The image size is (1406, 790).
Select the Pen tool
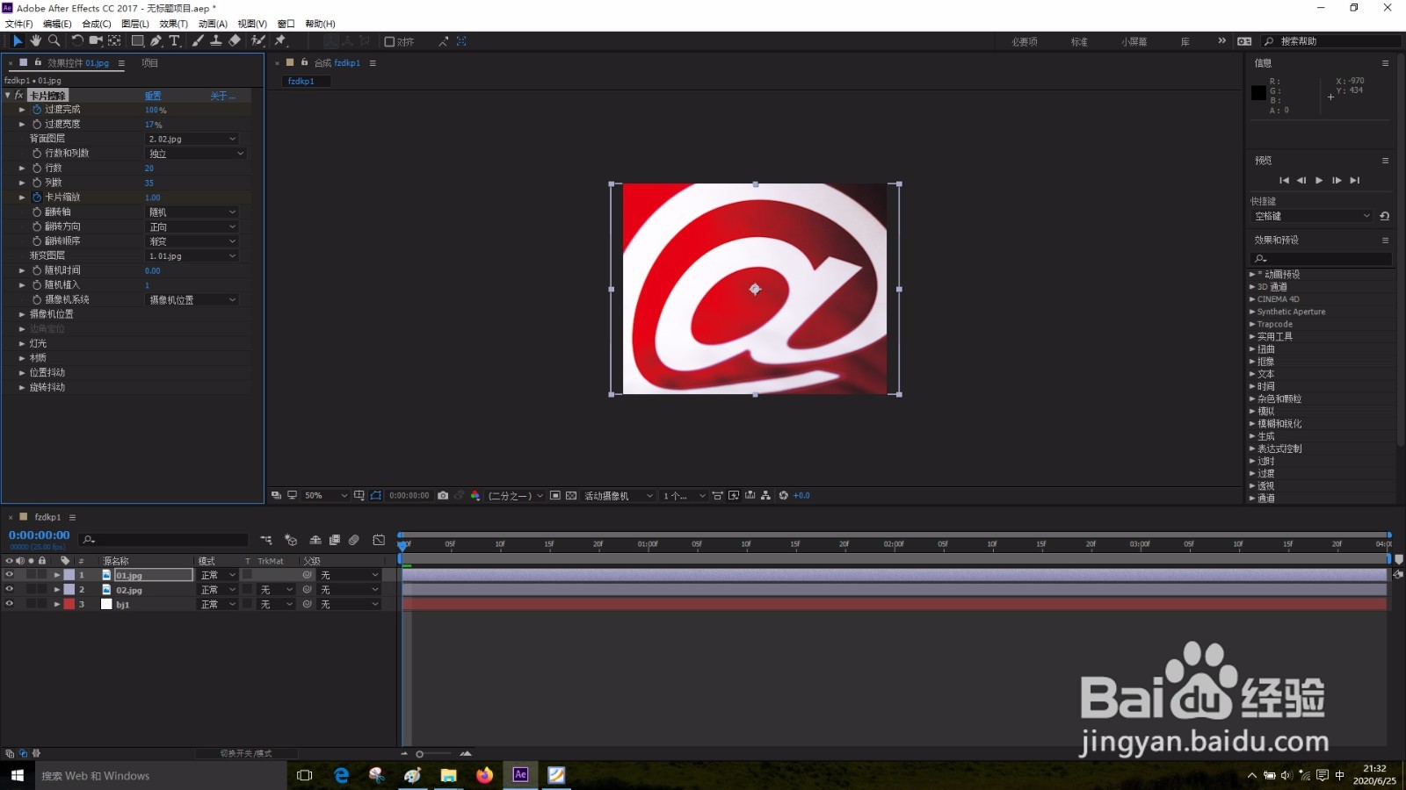click(x=156, y=40)
